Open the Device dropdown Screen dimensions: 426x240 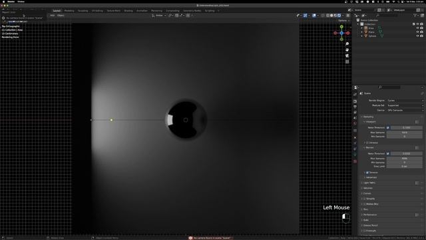click(405, 110)
